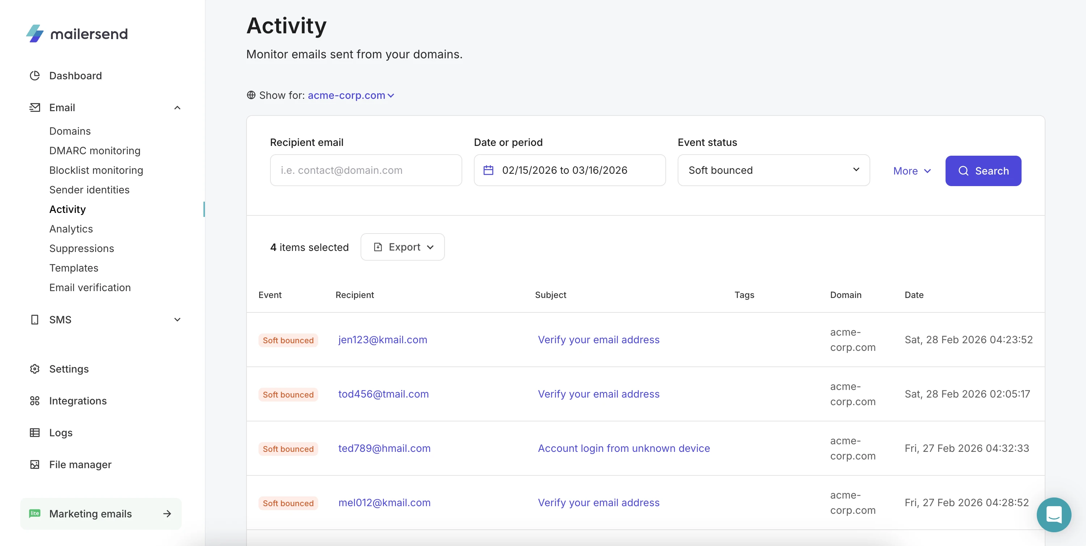Open the More filters menu

point(911,171)
